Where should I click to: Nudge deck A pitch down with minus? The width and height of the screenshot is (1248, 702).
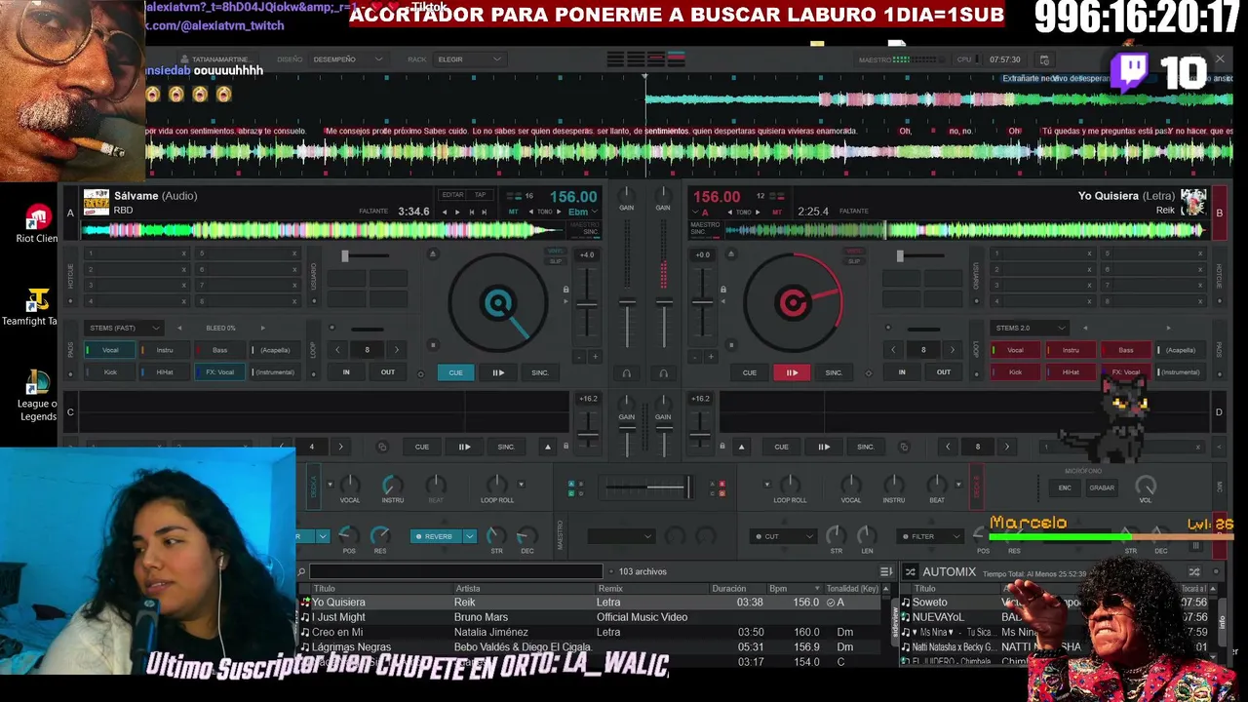pyautogui.click(x=579, y=357)
